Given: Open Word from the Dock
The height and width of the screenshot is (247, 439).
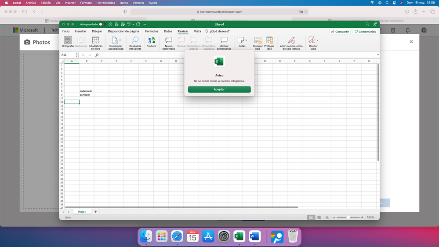Looking at the screenshot, I should (254, 236).
